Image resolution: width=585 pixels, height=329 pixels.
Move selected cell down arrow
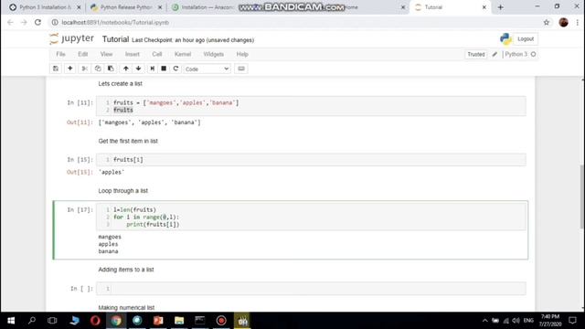pyautogui.click(x=138, y=69)
